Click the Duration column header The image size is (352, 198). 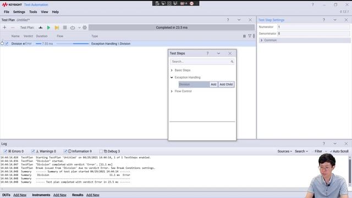[x=42, y=36]
